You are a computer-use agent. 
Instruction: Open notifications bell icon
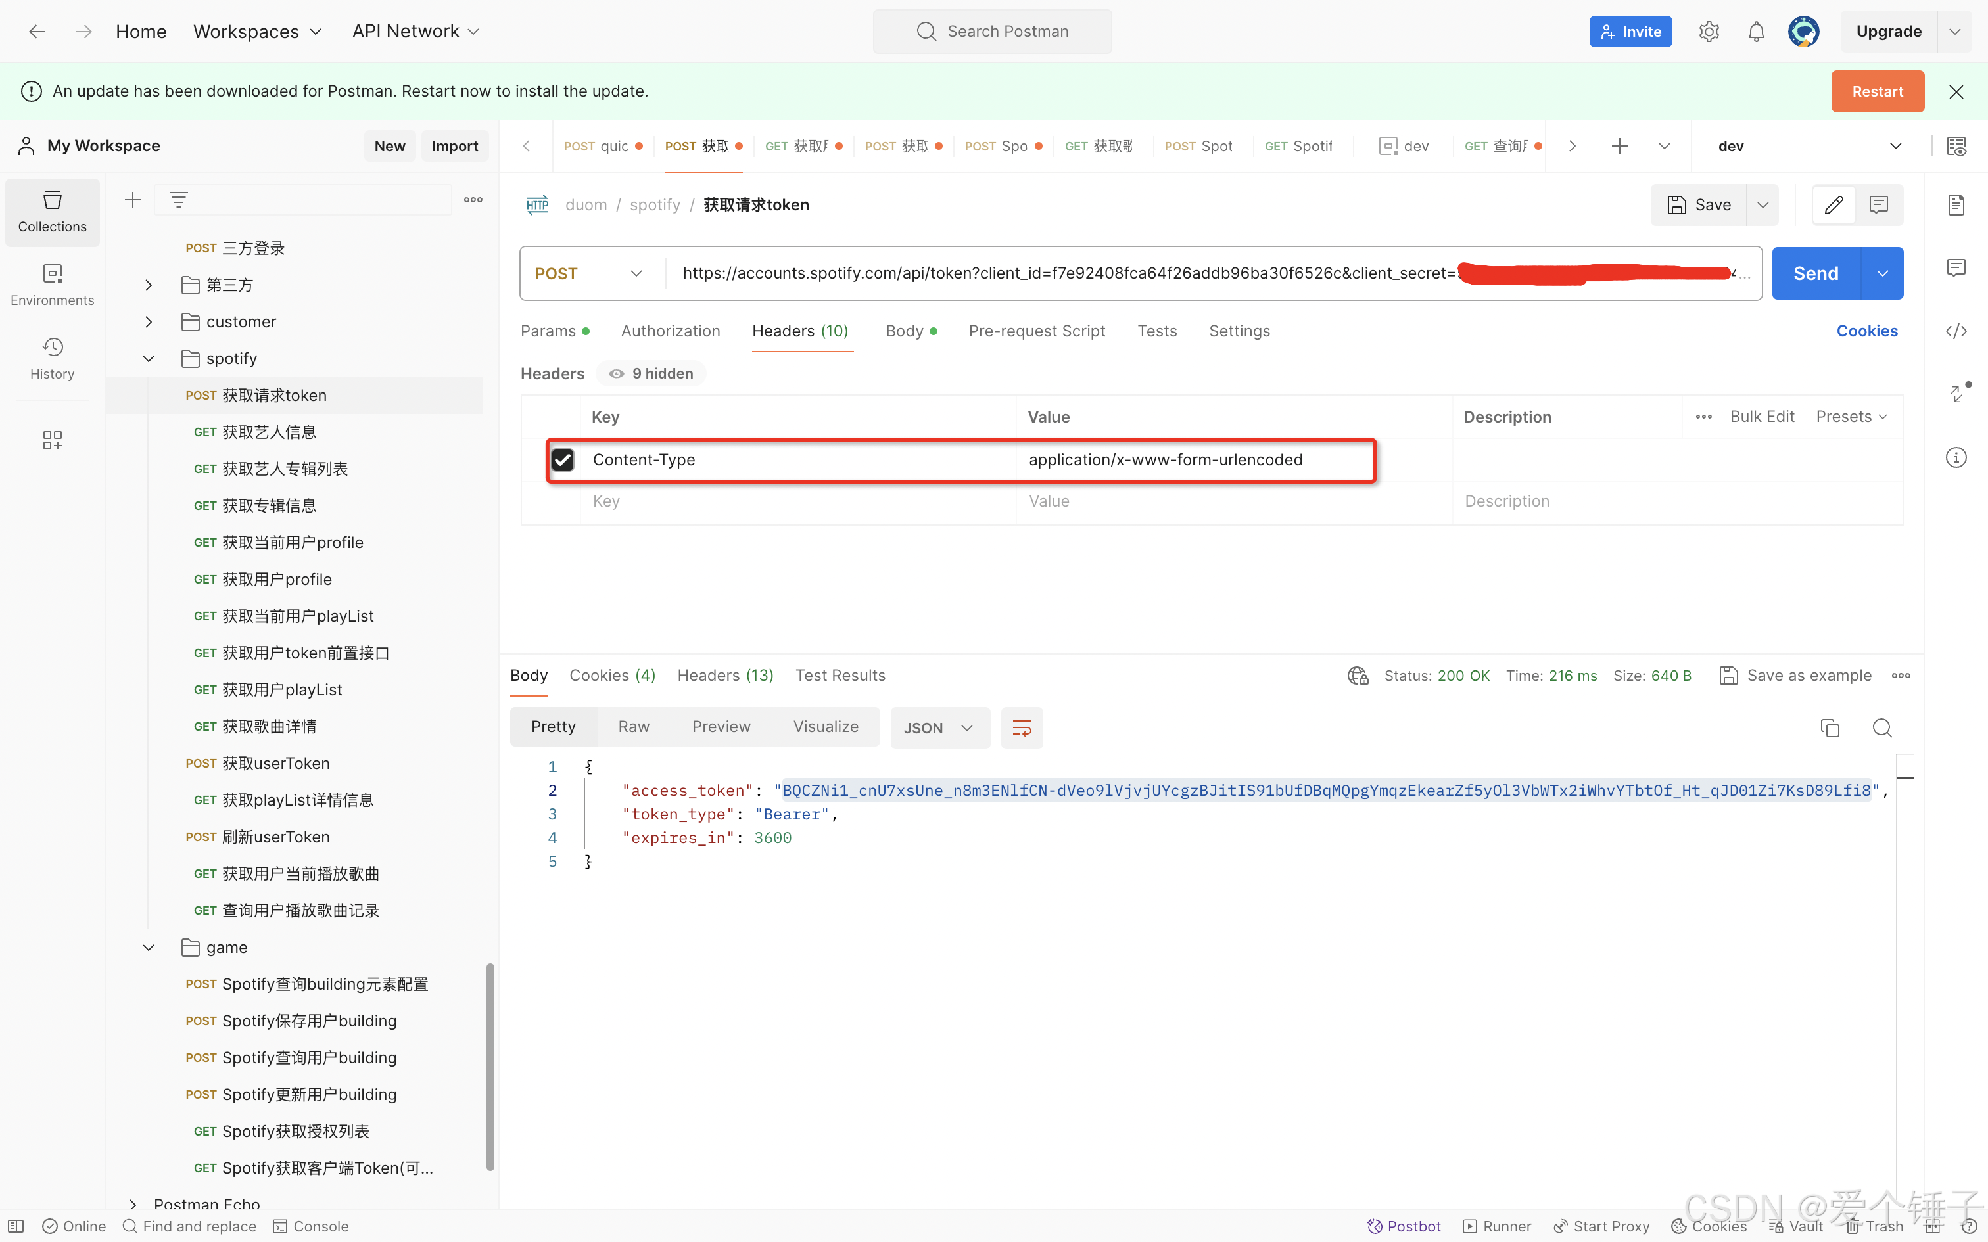pyautogui.click(x=1755, y=32)
